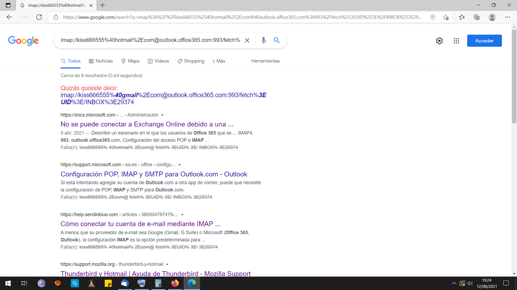
Task: Clear the Google search box with X
Action: click(247, 40)
